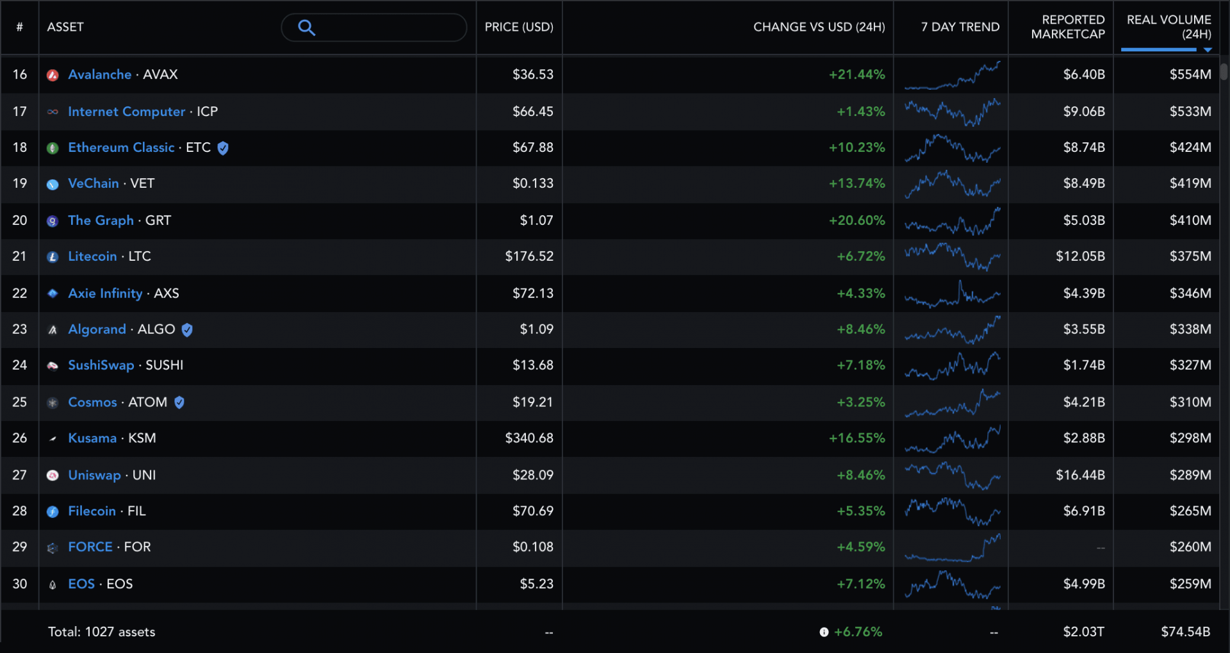
Task: Click the Avalanche logo icon
Action: (x=53, y=75)
